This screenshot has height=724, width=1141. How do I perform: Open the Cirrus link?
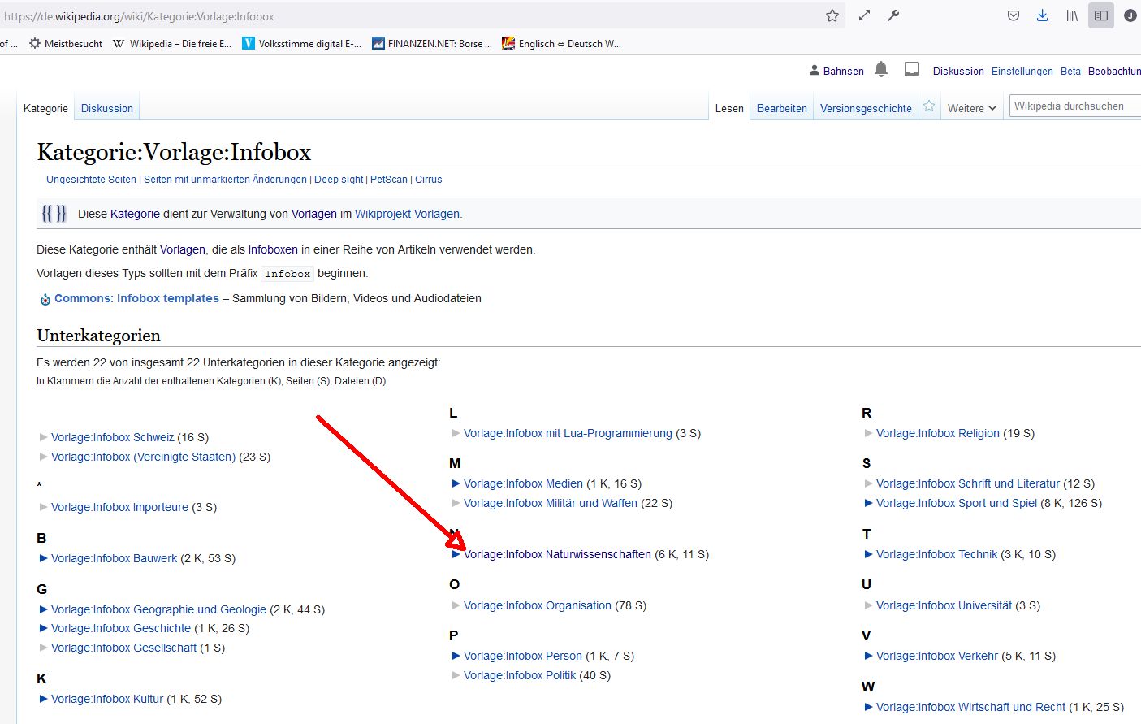(x=429, y=180)
